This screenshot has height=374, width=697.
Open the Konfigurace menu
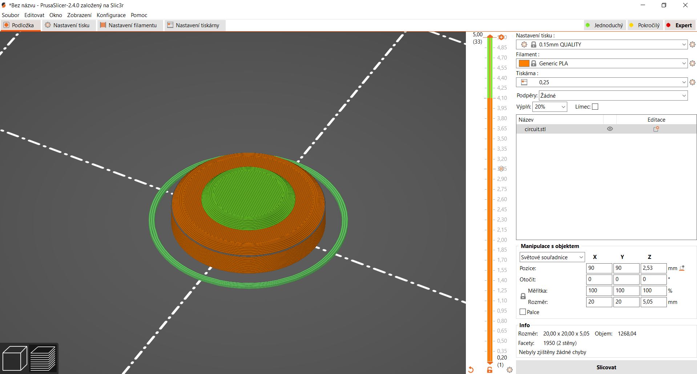pyautogui.click(x=111, y=15)
